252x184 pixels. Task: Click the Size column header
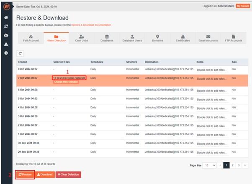click(x=234, y=62)
